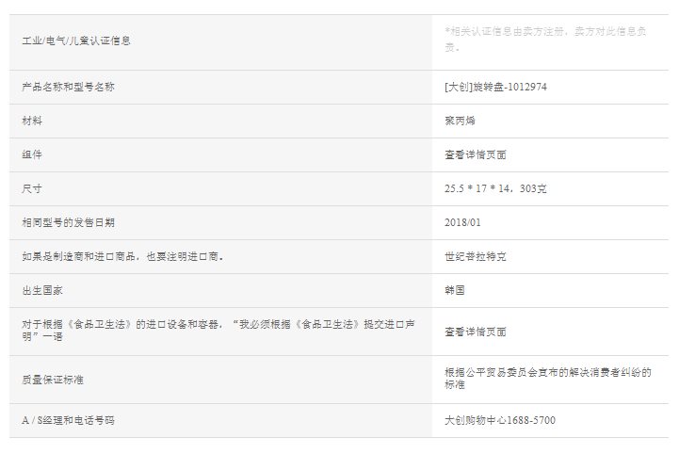Select the 材料 row label
Image resolution: width=679 pixels, height=470 pixels.
coord(33,122)
